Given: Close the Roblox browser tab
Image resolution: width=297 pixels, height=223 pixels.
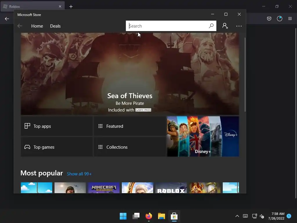Looking at the screenshot, I should pos(60,6).
